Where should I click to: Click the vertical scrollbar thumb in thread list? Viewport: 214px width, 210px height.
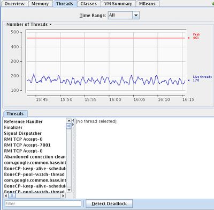tap(69, 126)
